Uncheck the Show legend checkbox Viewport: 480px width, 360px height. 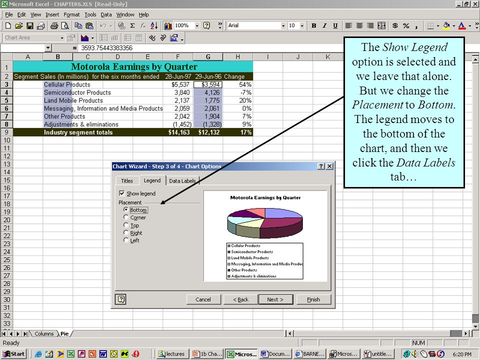(122, 193)
